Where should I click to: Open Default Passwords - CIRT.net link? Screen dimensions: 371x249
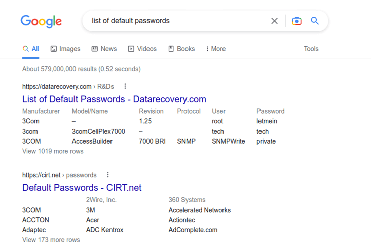point(82,188)
